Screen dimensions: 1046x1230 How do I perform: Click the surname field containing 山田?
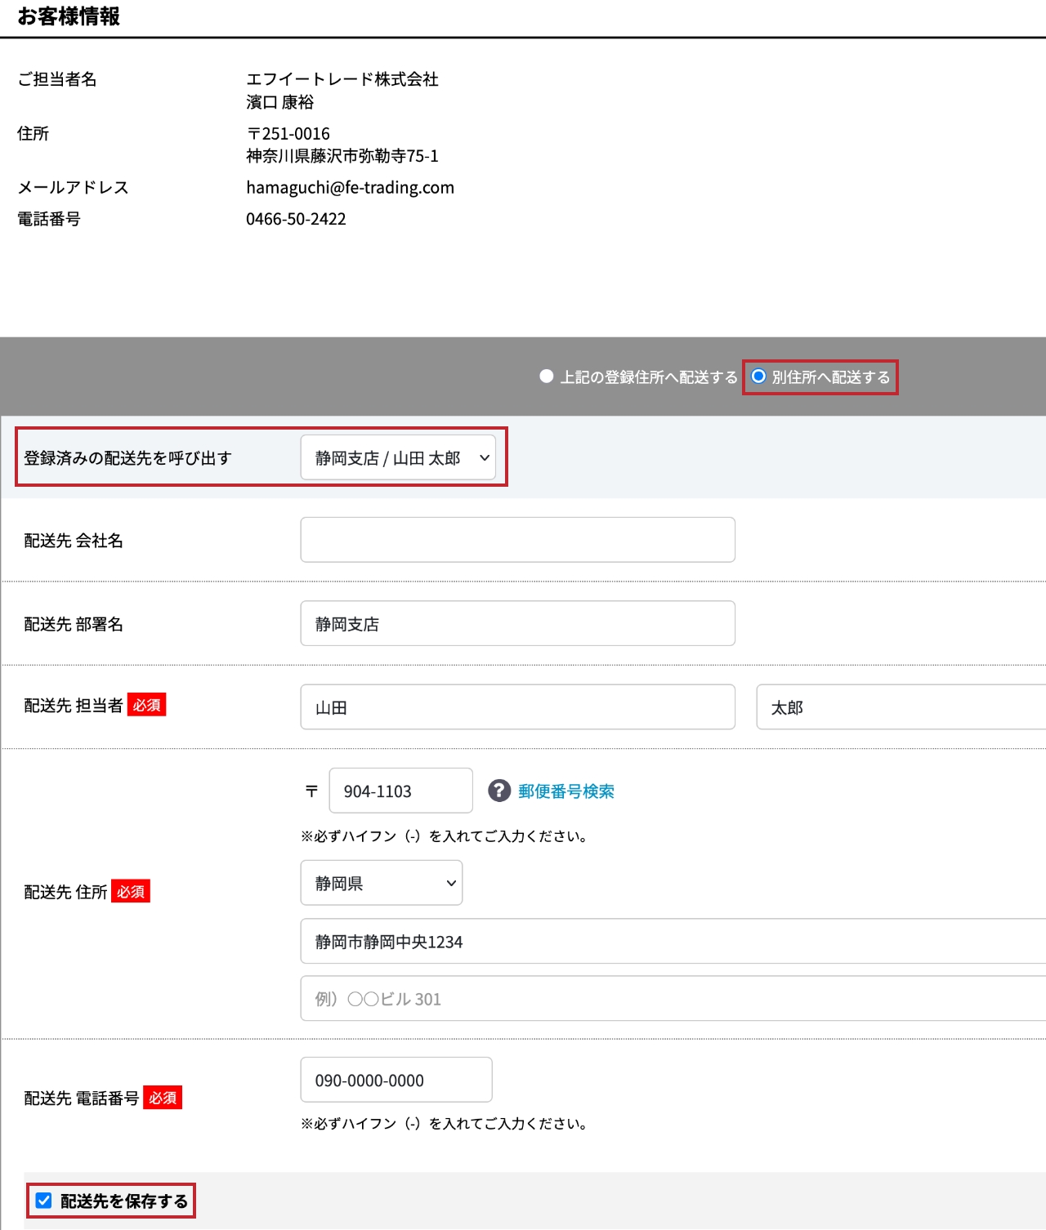[517, 707]
